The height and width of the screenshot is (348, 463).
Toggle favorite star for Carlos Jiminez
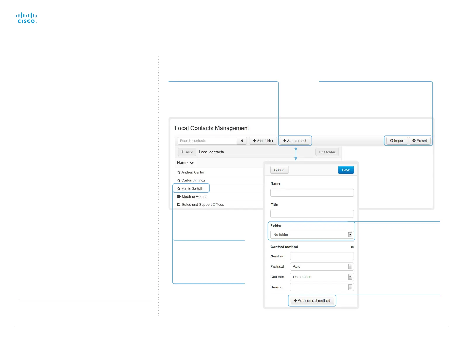coord(179,181)
